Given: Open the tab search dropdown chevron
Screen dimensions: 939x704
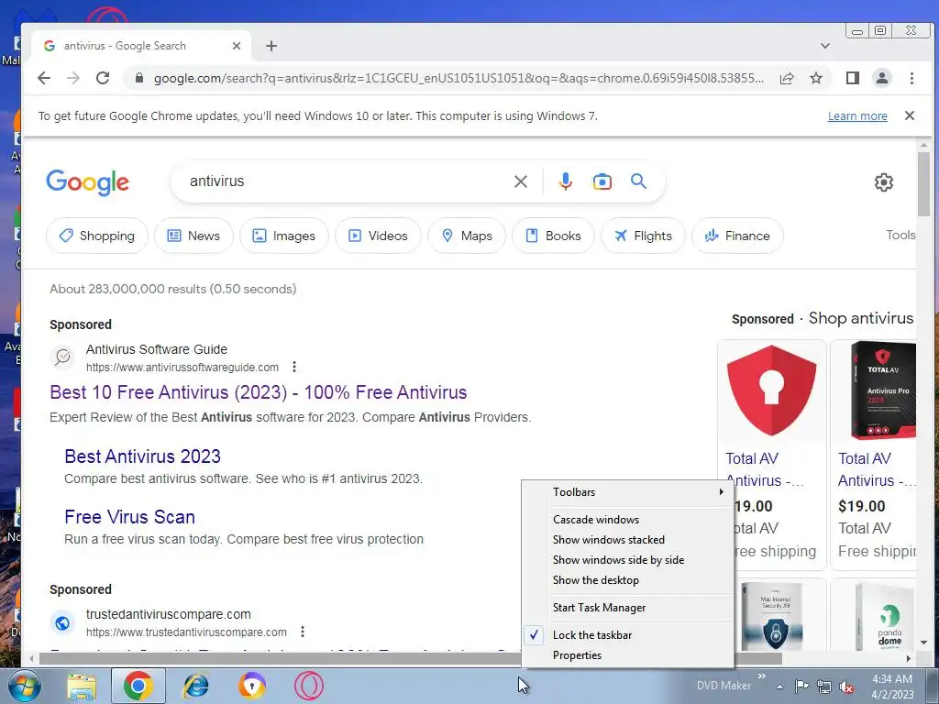Looking at the screenshot, I should pos(824,46).
